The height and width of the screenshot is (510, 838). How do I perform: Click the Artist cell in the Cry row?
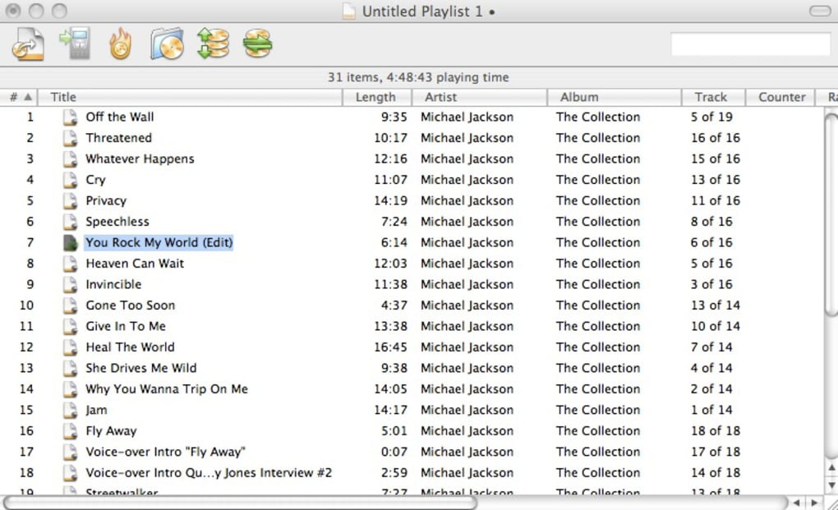click(x=467, y=179)
